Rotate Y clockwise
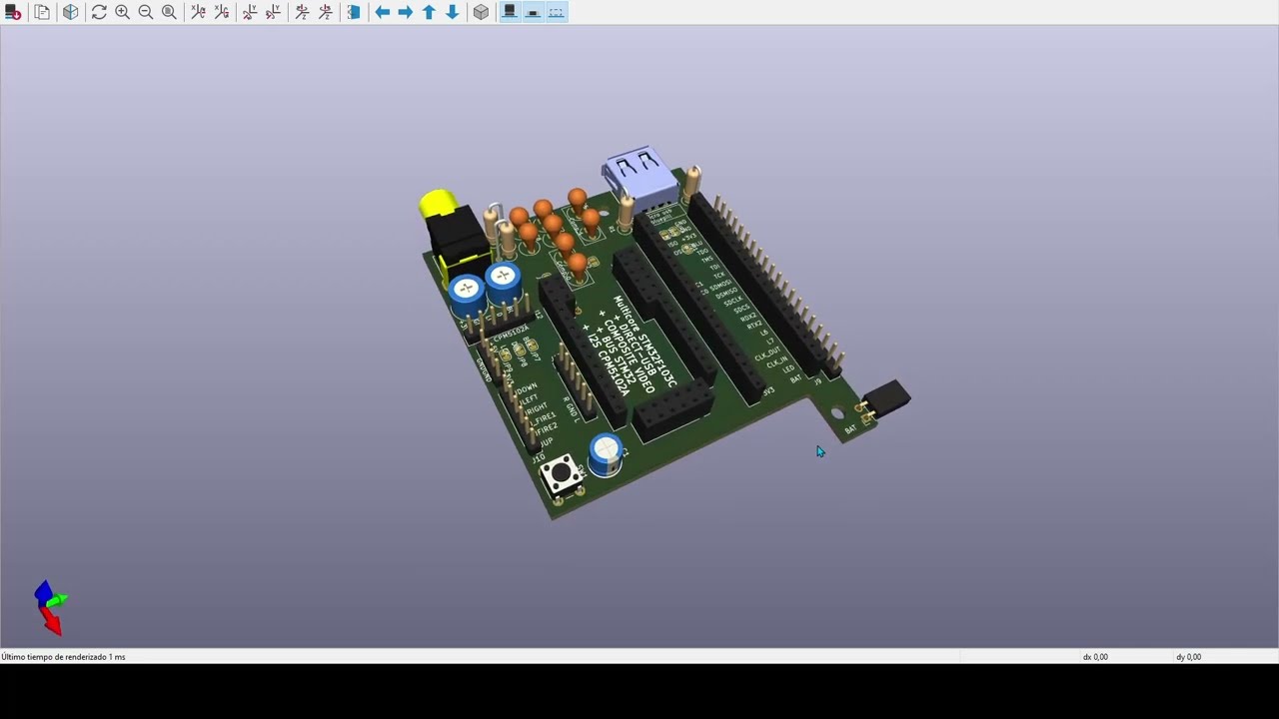This screenshot has width=1279, height=719. tap(250, 12)
